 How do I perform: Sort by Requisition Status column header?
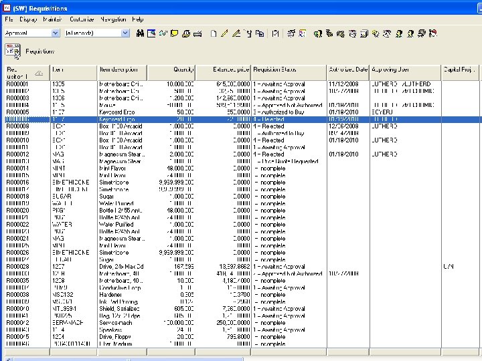pos(289,70)
